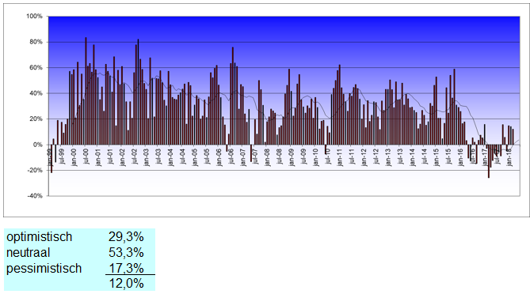Viewport: 530px width, 294px height.
Task: Click the 80% y-axis label
Action: point(36,42)
